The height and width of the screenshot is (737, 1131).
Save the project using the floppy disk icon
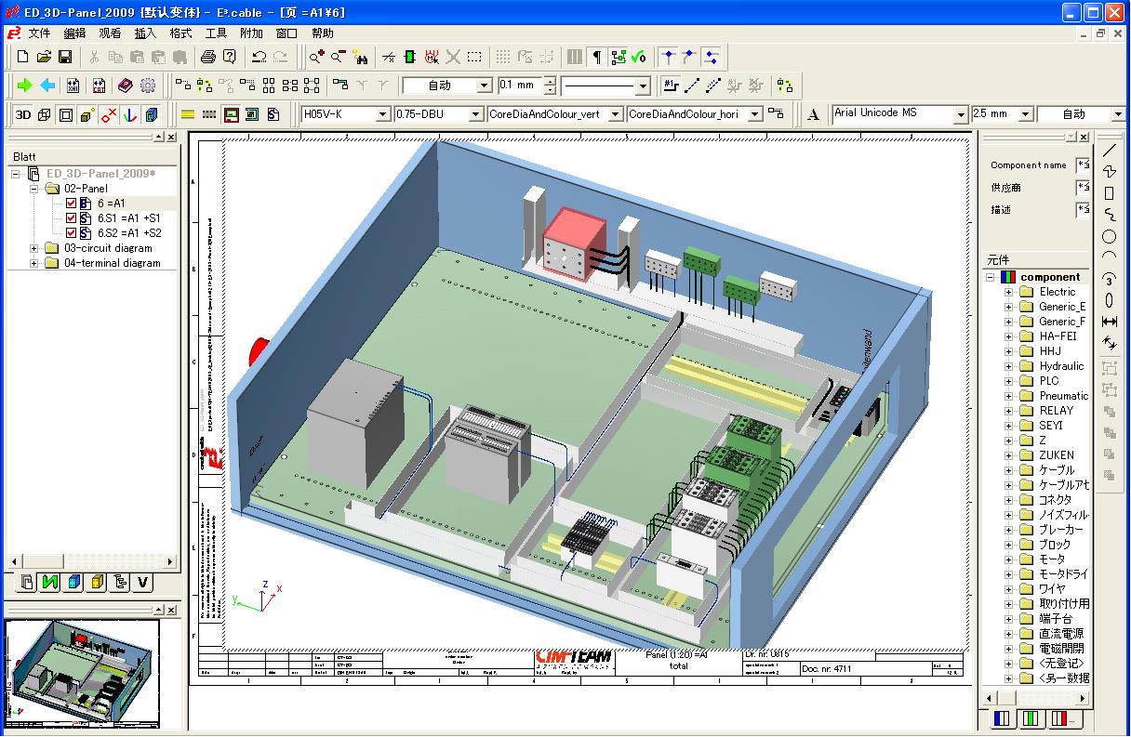tap(64, 57)
